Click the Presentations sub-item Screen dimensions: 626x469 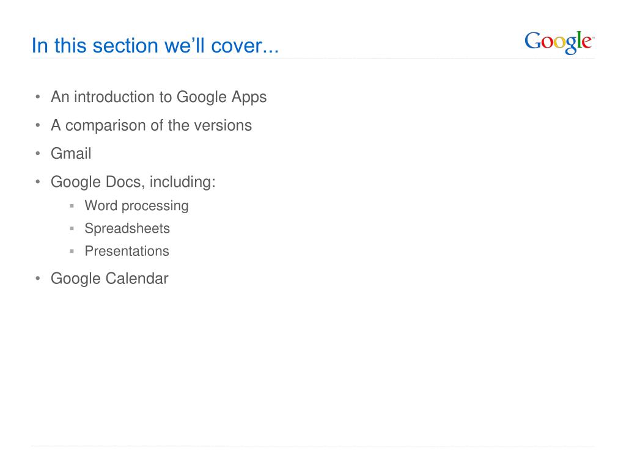[127, 251]
